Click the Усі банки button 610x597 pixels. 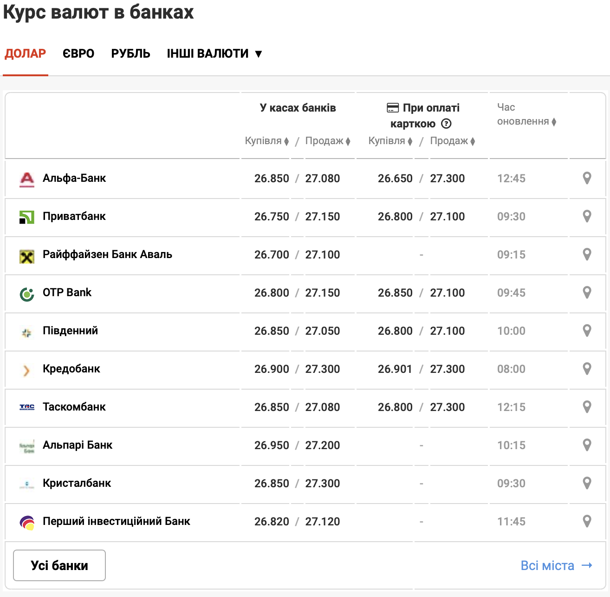pos(59,565)
